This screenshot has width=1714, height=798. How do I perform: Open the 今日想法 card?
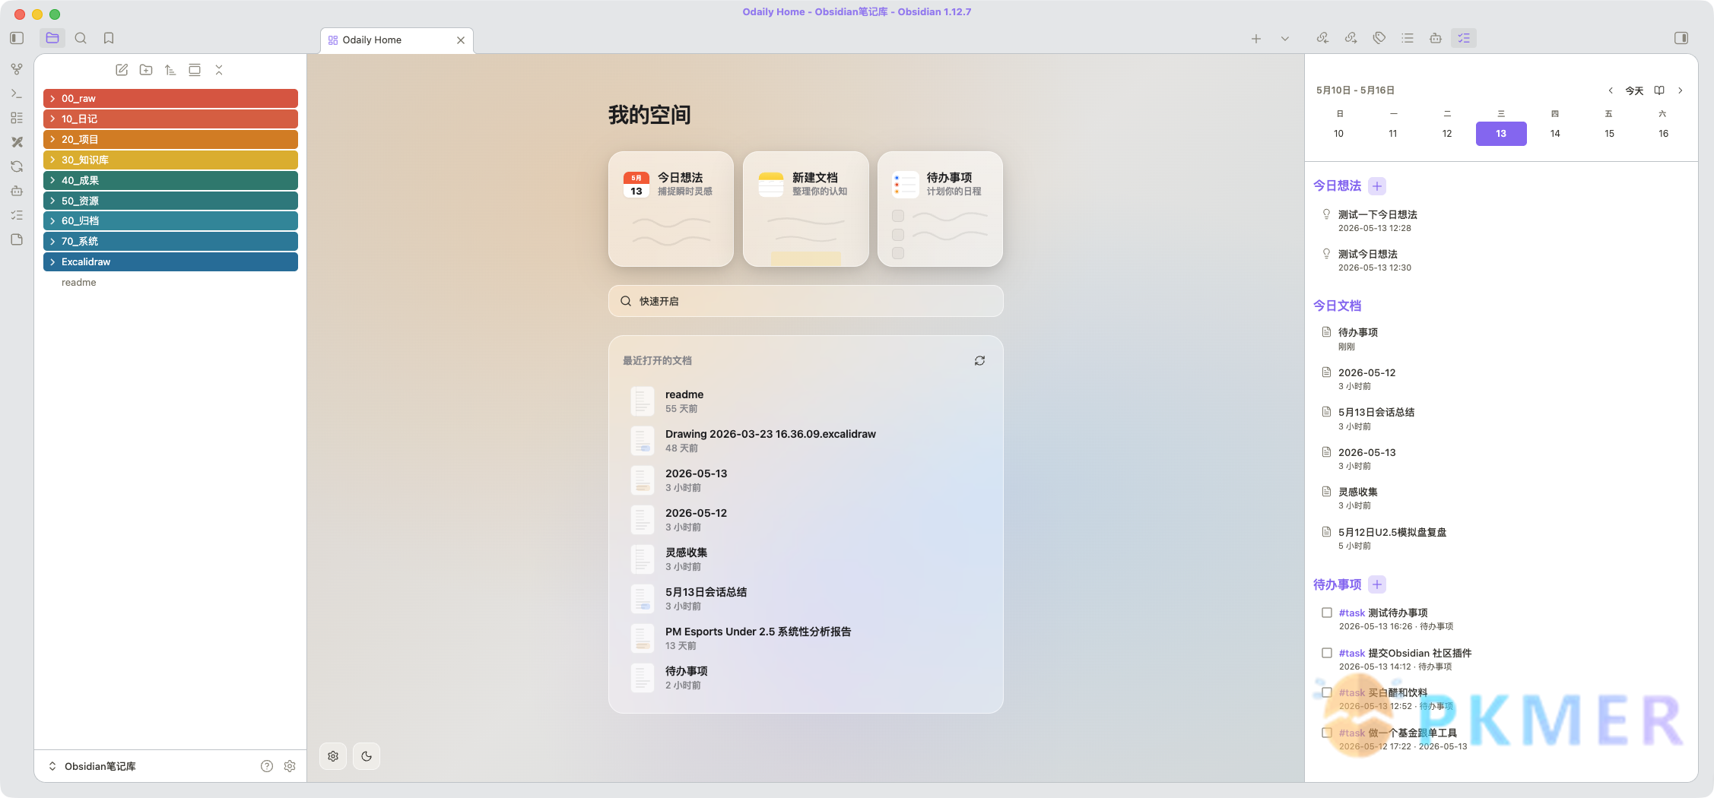671,209
